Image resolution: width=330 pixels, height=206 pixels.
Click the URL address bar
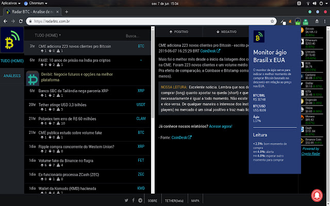click(x=151, y=21)
